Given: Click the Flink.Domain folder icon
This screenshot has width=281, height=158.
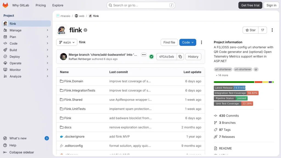Looking at the screenshot, I should pos(62,81).
